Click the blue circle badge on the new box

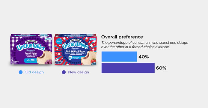[58, 41]
